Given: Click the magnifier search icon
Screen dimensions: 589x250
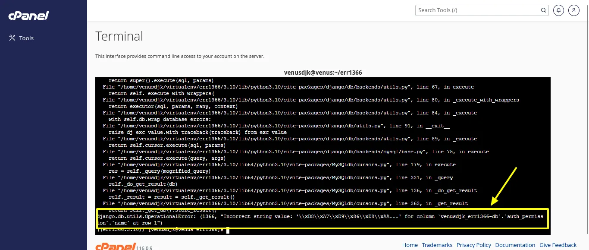Looking at the screenshot, I should (543, 10).
